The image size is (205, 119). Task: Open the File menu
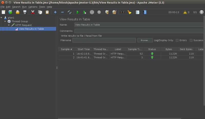point(2,7)
